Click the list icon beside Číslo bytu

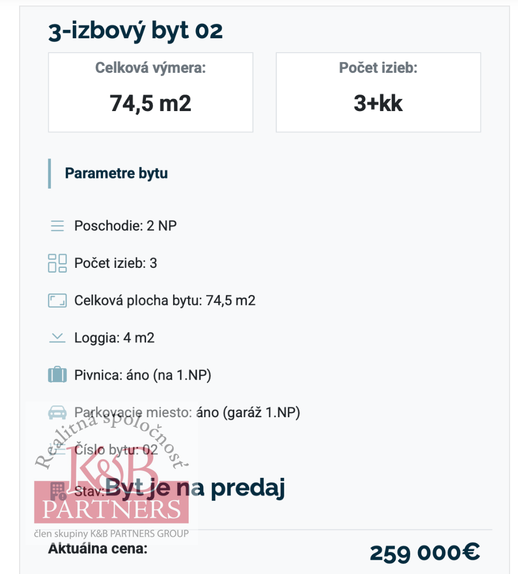[x=57, y=449]
